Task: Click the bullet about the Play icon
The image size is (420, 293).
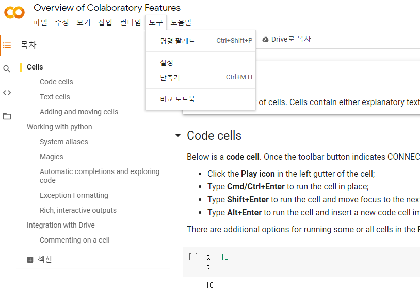Action: click(291, 174)
